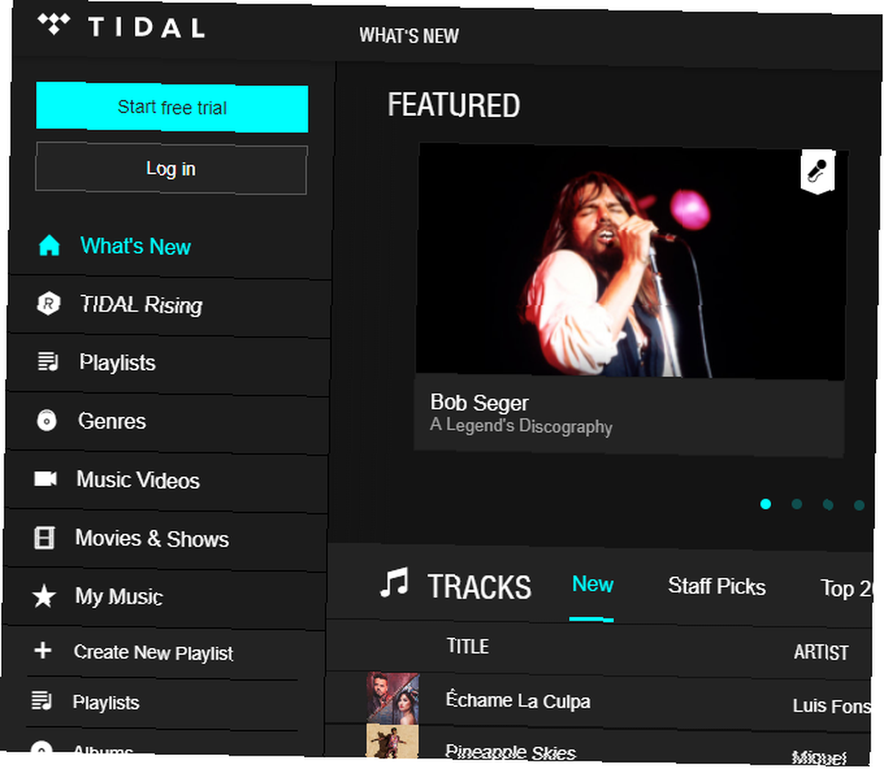Click the ARTIST column header
This screenshot has width=884, height=769.
[x=821, y=652]
